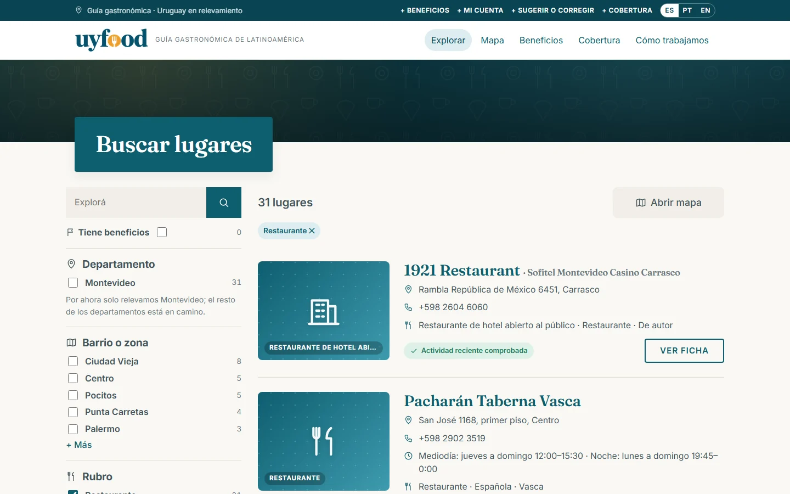Click the cutlery icon next to Rubro
790x494 pixels.
point(71,476)
